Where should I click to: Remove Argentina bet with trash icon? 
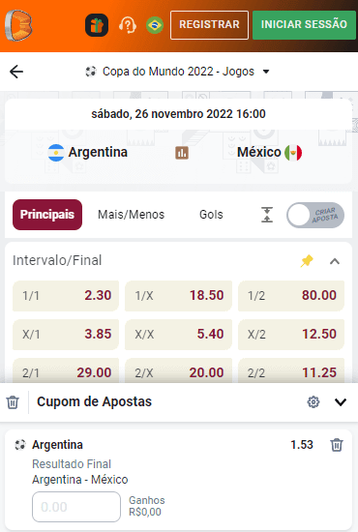(x=337, y=445)
